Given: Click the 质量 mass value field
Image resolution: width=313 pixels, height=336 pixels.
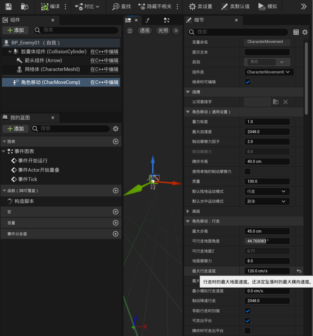Looking at the screenshot, I should (267, 181).
